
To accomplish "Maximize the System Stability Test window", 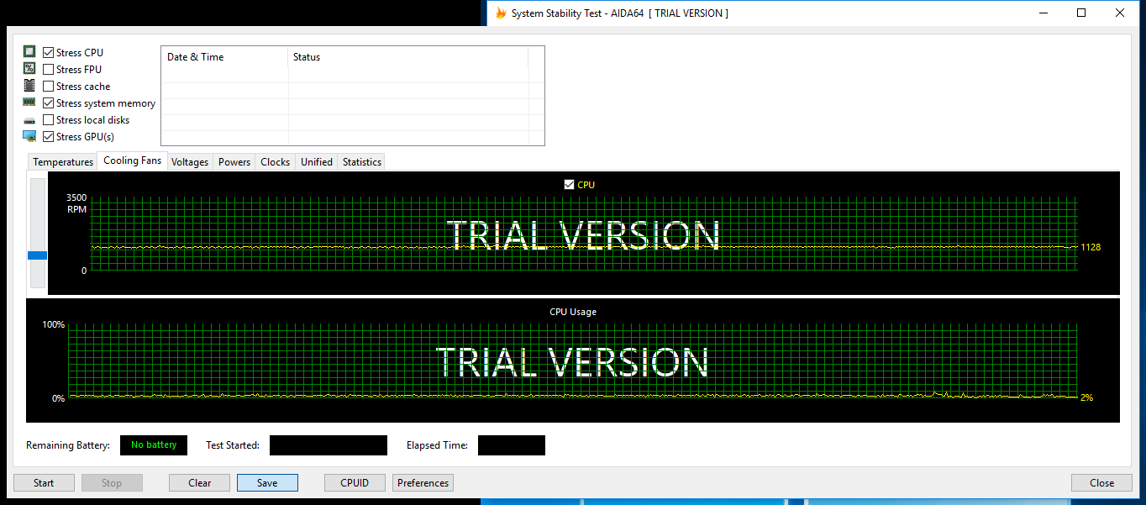I will pos(1081,13).
